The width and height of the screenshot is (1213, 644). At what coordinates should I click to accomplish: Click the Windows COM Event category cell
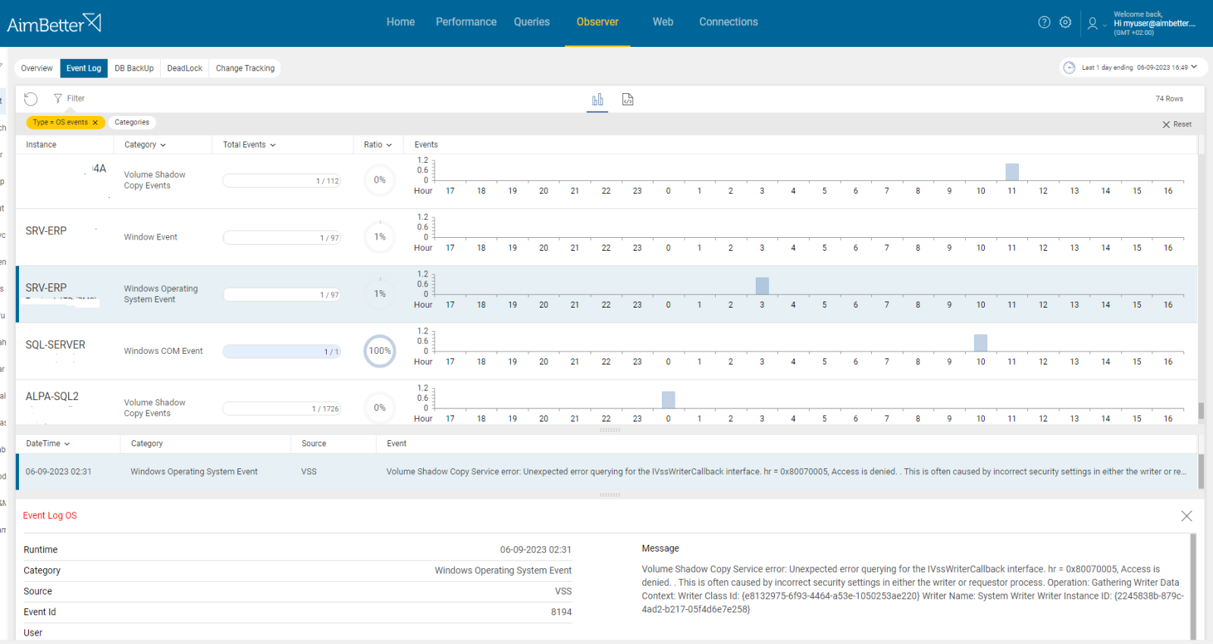pos(163,352)
